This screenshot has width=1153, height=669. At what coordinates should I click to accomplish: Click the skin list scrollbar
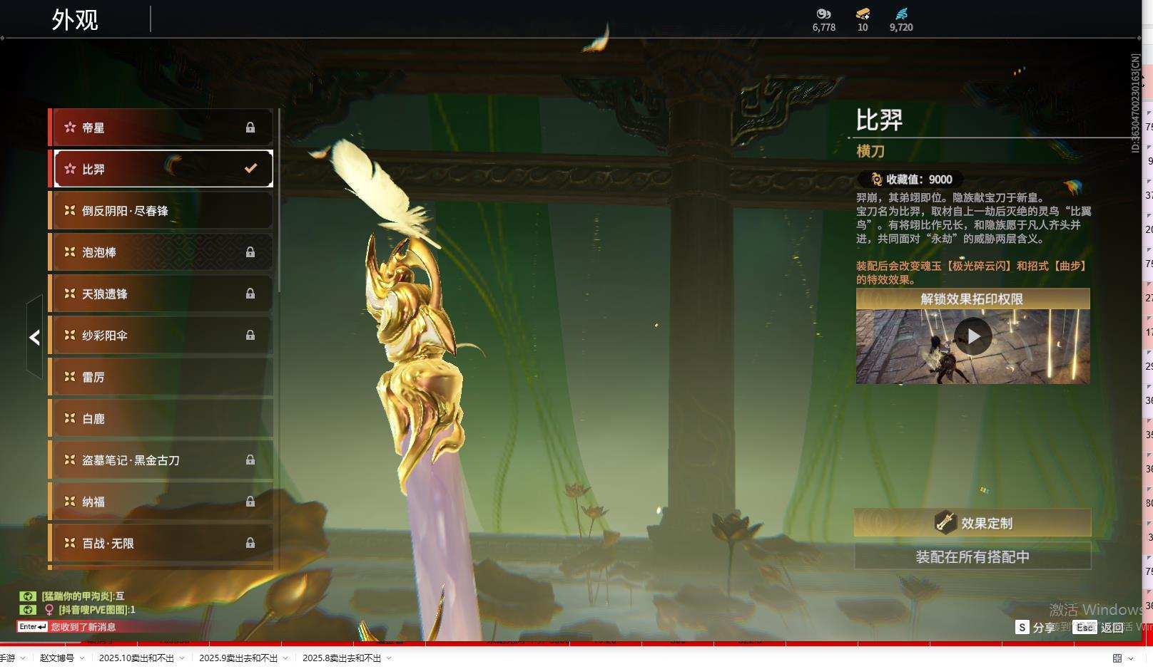278,199
